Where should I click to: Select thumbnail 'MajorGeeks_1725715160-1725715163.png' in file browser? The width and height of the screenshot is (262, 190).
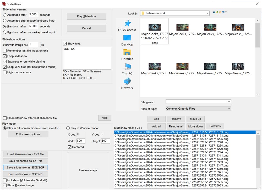[x=155, y=32]
